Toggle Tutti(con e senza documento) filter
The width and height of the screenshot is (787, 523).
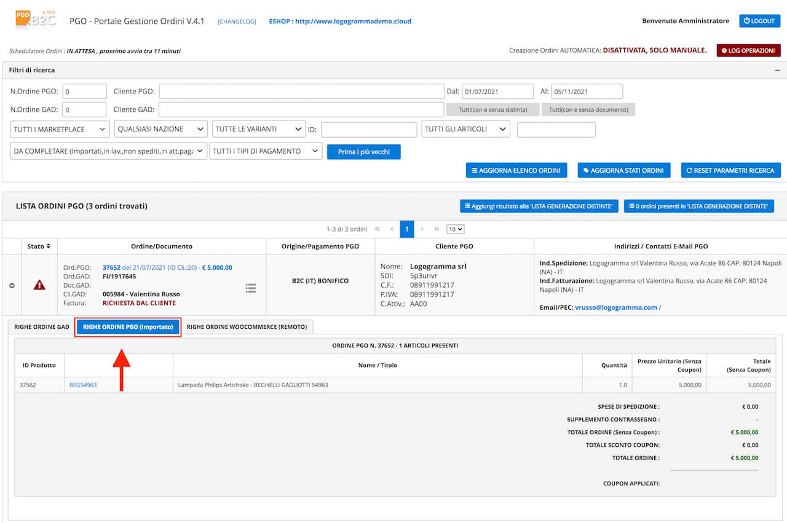[588, 110]
